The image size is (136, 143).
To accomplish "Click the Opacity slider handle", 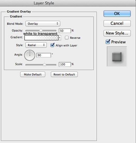I will [x=41, y=30].
